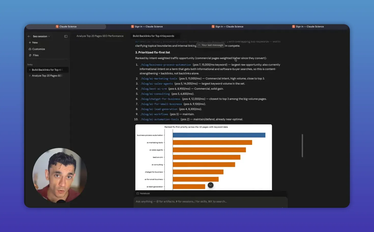Image resolution: width=374 pixels, height=232 pixels.
Task: Click the Customize icon in the sidebar
Action: [30, 49]
